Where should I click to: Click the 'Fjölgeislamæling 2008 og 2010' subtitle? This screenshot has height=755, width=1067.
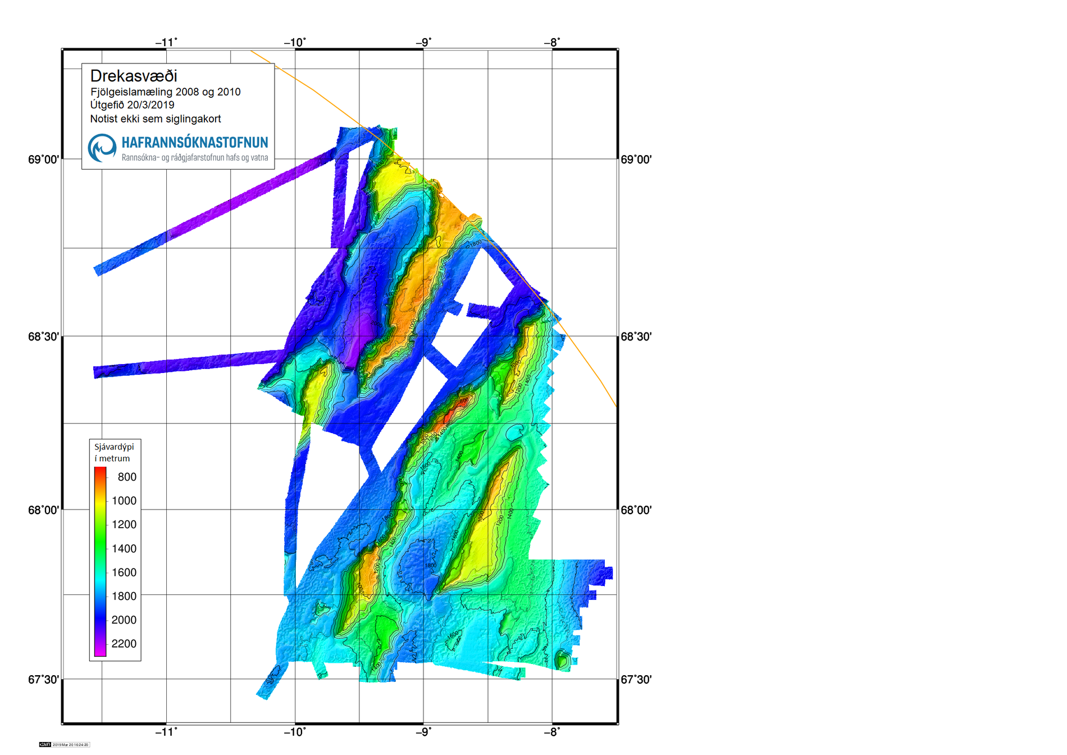tap(165, 92)
